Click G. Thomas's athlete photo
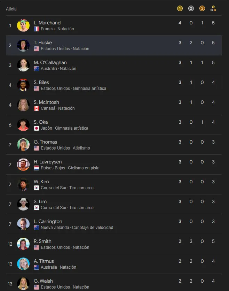 [23, 145]
